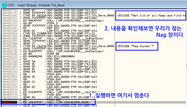
Task: Click LEA EAX,[EBP-64] at 00402CE8
Action: click(72, 77)
